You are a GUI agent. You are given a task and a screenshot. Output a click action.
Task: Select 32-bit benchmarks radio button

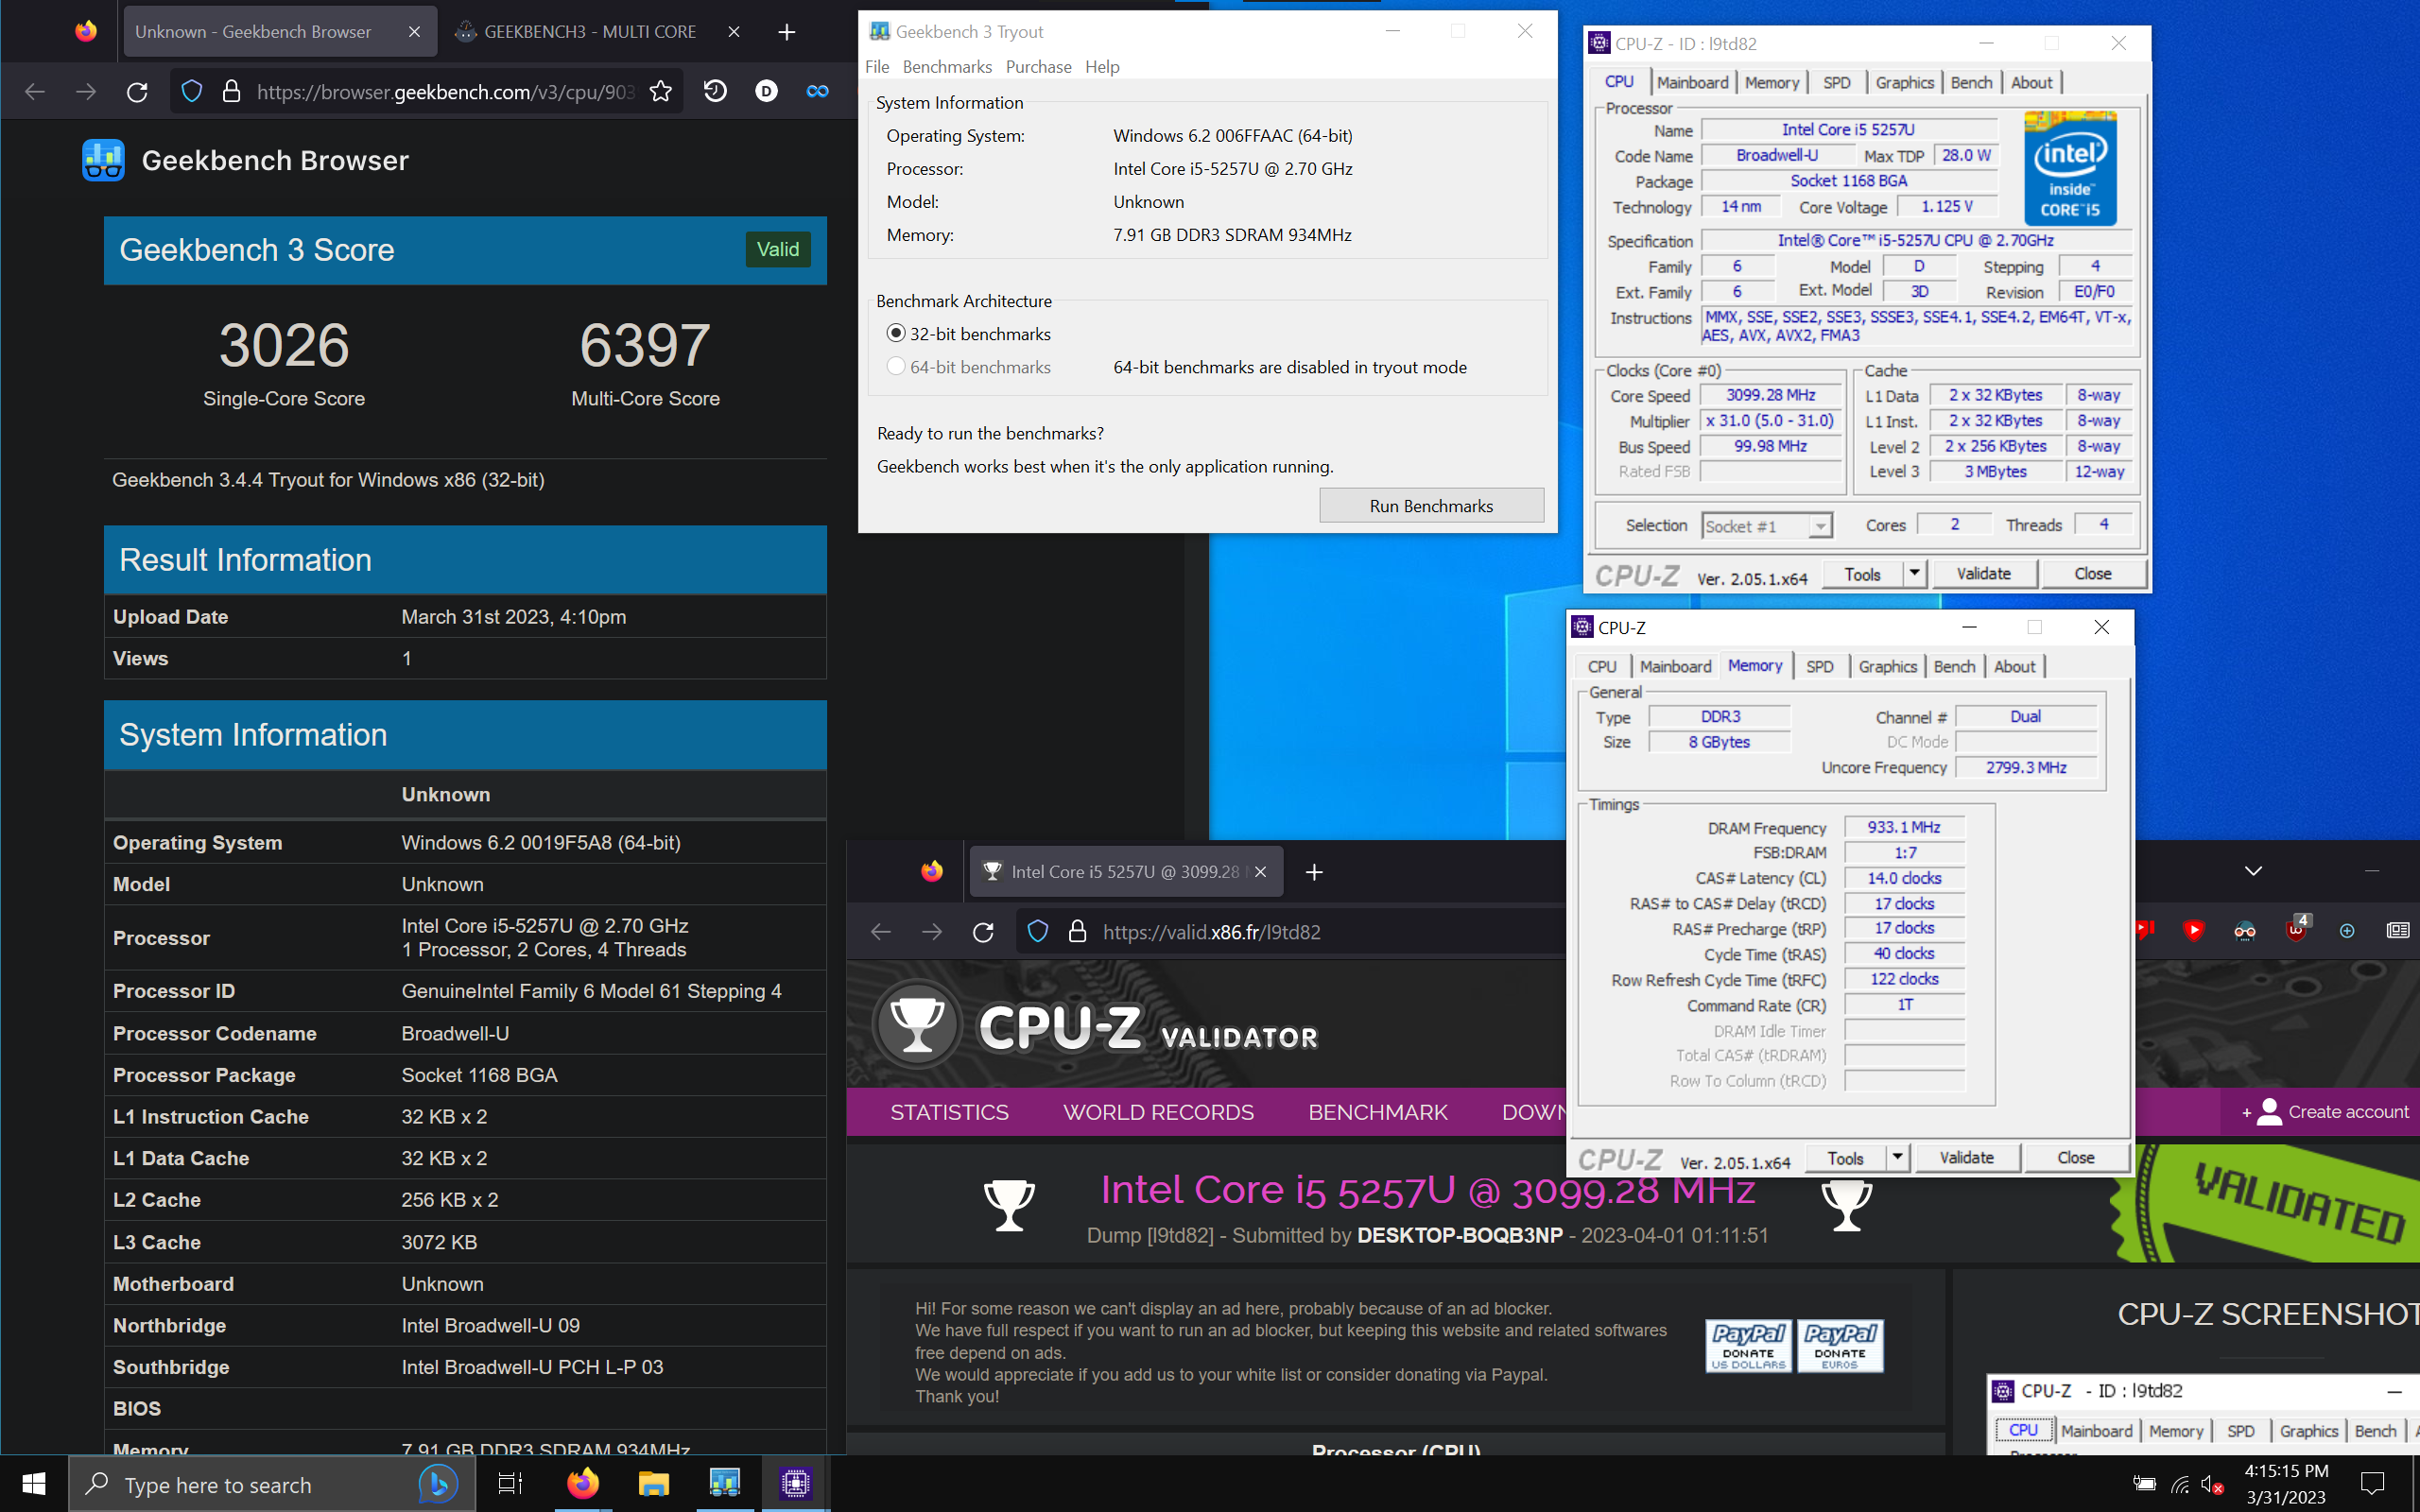click(896, 334)
